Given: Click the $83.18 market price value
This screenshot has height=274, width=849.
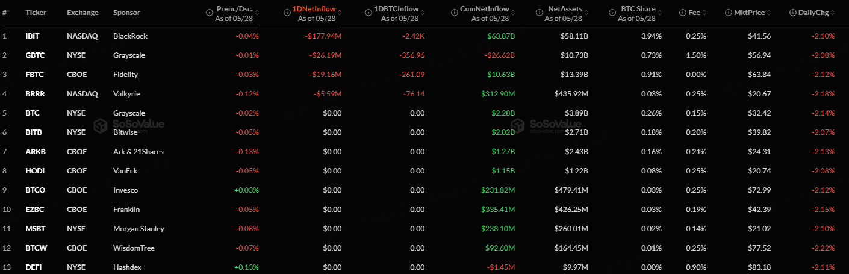Looking at the screenshot, I should click(760, 267).
